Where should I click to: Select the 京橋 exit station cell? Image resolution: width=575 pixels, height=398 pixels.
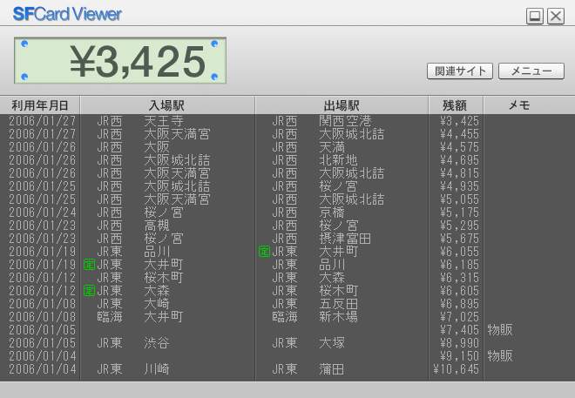tap(332, 212)
